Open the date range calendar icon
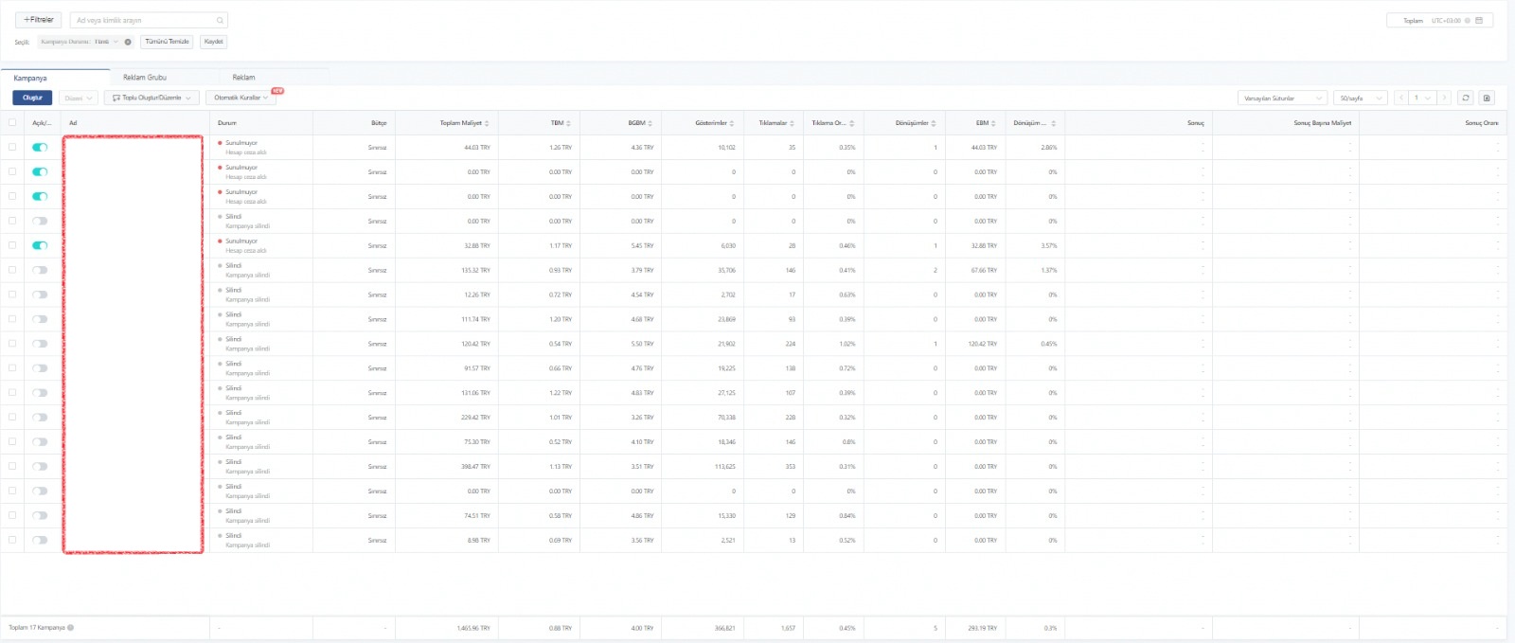Viewport: 1515px width, 643px height. click(1479, 20)
